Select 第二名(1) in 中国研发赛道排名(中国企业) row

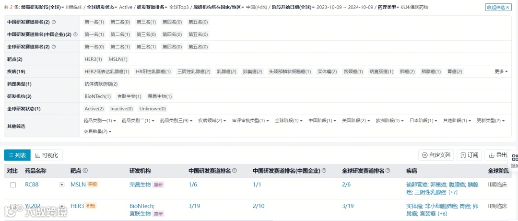point(120,35)
